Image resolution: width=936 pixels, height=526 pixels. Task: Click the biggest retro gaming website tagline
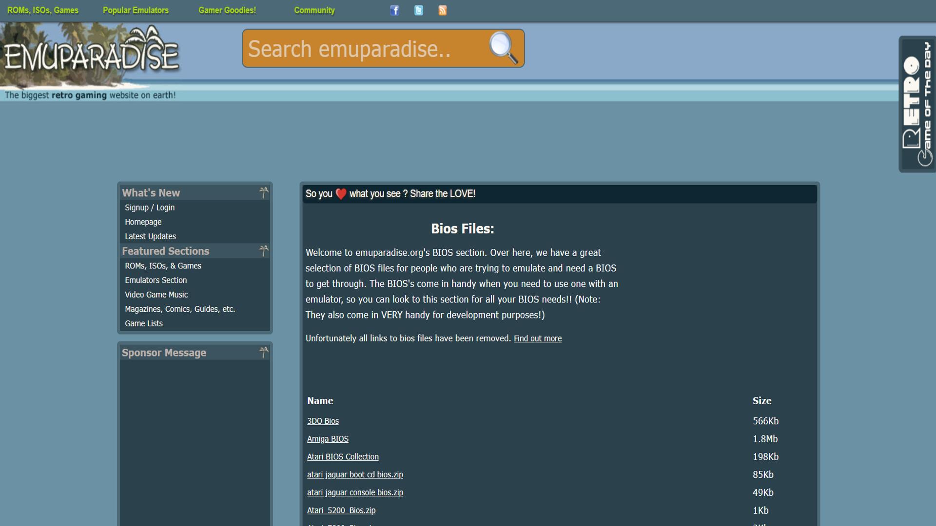click(x=90, y=95)
